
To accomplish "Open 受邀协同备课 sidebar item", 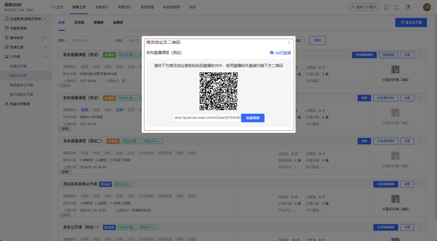I will tap(20, 104).
